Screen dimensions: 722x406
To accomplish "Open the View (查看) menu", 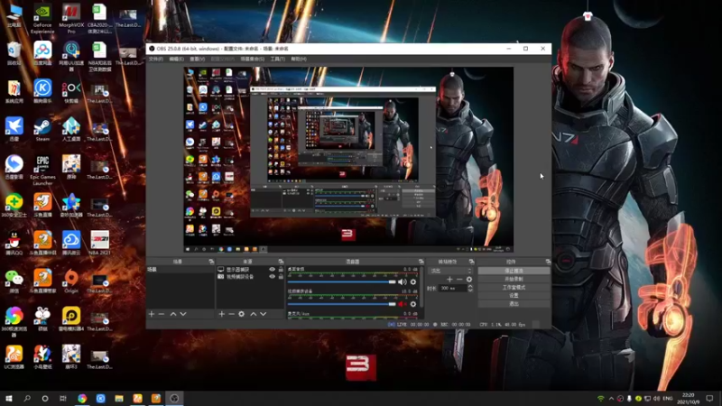I will pos(197,59).
